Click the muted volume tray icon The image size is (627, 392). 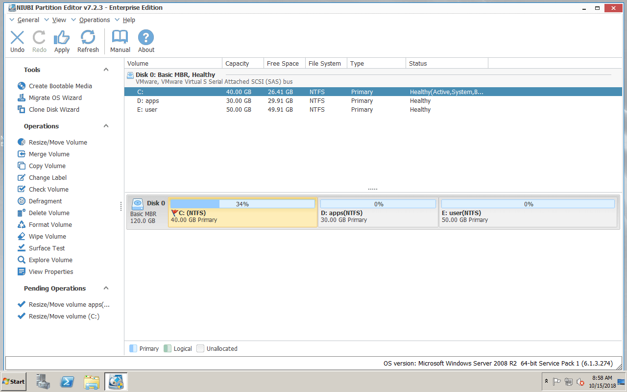(580, 382)
